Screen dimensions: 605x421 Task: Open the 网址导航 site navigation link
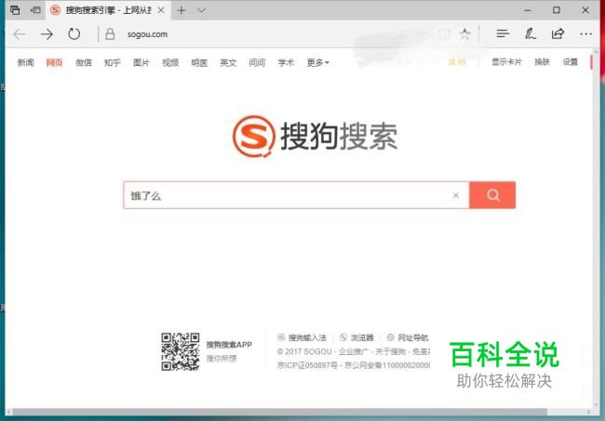(x=408, y=337)
